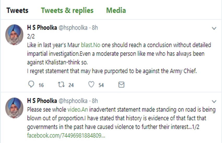Switch to the Tweets & replies tab

tap(67, 10)
